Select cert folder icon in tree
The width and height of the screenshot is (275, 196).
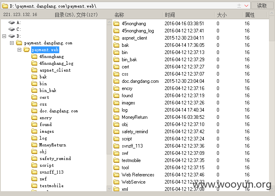(x=34, y=97)
